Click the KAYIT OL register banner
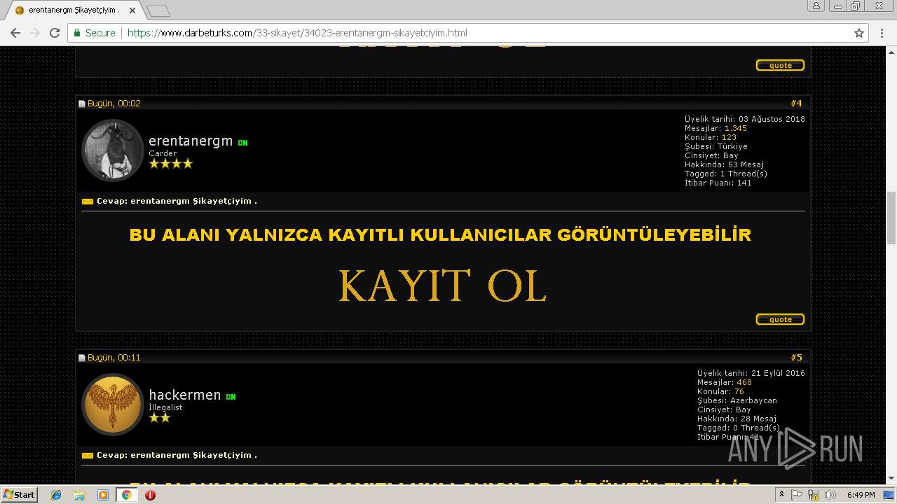Image resolution: width=897 pixels, height=504 pixels. pos(442,286)
